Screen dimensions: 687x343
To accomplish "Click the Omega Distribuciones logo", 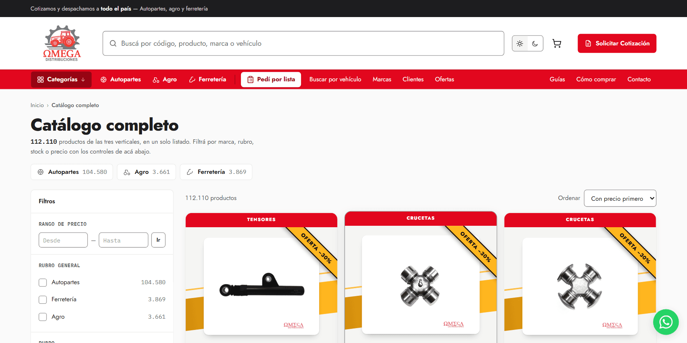I will [62, 43].
